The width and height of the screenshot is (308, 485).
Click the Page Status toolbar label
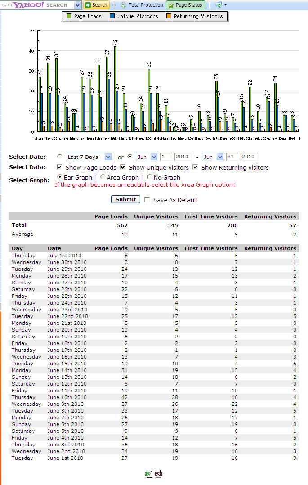(x=189, y=5)
